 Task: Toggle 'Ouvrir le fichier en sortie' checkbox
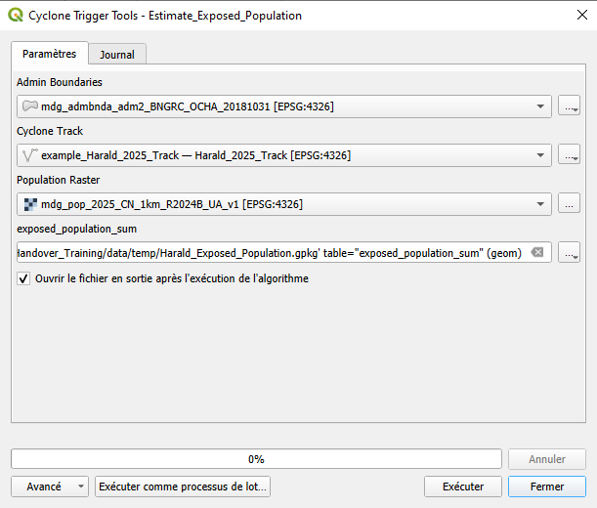[23, 278]
